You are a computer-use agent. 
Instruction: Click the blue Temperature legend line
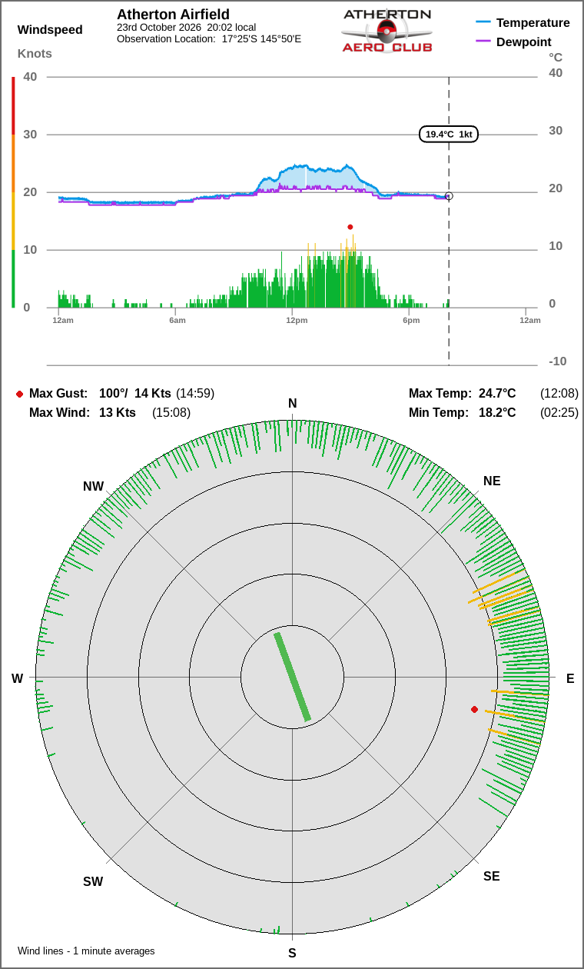tap(483, 22)
